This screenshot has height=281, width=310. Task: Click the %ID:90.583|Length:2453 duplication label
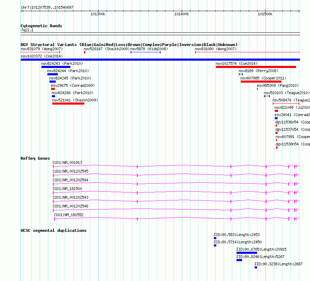(237, 235)
